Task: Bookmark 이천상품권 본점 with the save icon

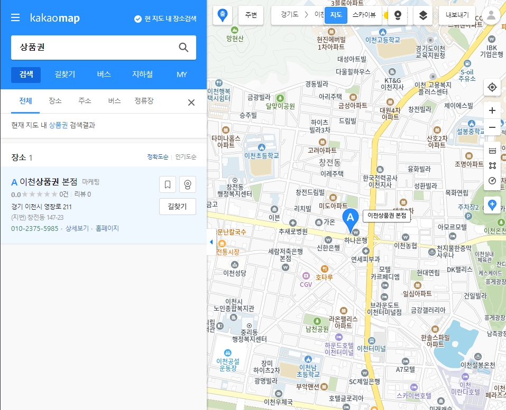Action: (168, 184)
